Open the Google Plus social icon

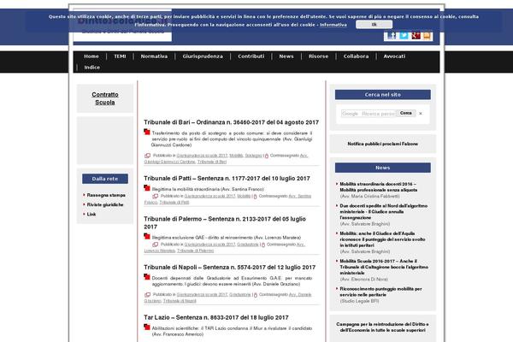(416, 36)
